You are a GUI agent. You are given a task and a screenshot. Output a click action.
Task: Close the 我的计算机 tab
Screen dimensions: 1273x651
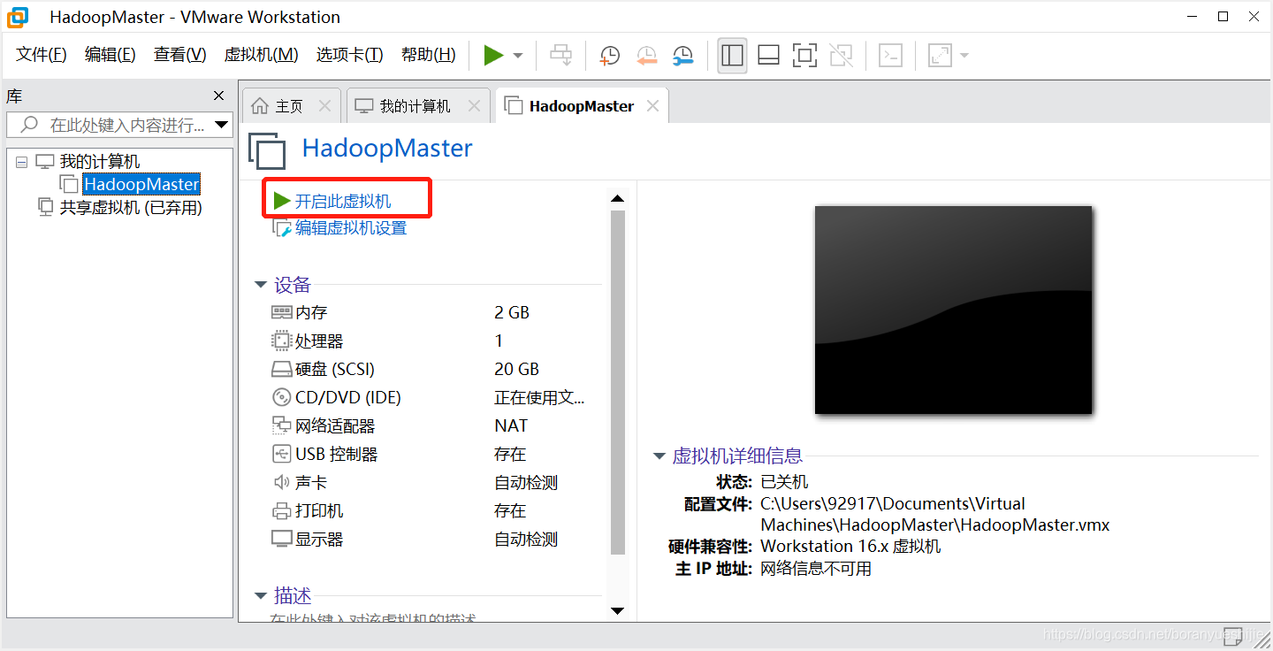[475, 106]
